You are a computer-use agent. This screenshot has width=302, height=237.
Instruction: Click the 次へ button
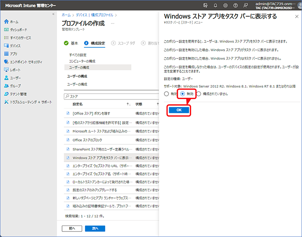coord(95,229)
